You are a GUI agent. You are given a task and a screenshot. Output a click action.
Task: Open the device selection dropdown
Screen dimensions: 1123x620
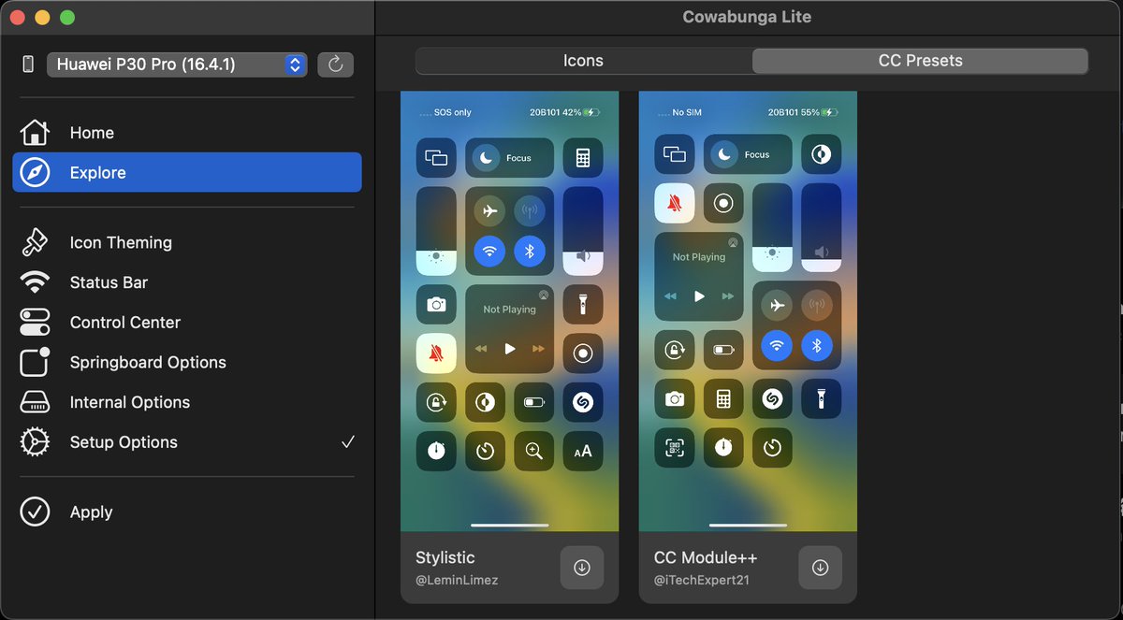pos(177,65)
